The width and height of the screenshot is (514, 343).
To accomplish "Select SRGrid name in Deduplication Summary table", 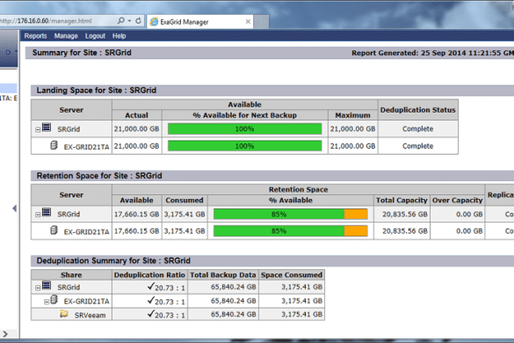I will (69, 288).
